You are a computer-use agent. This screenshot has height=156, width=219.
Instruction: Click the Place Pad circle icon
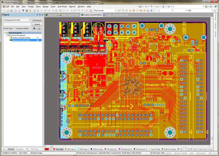(130, 11)
